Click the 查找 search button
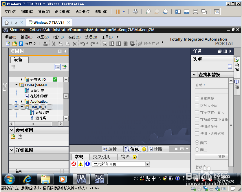242x192 pixels. pyautogui.click(x=212, y=157)
